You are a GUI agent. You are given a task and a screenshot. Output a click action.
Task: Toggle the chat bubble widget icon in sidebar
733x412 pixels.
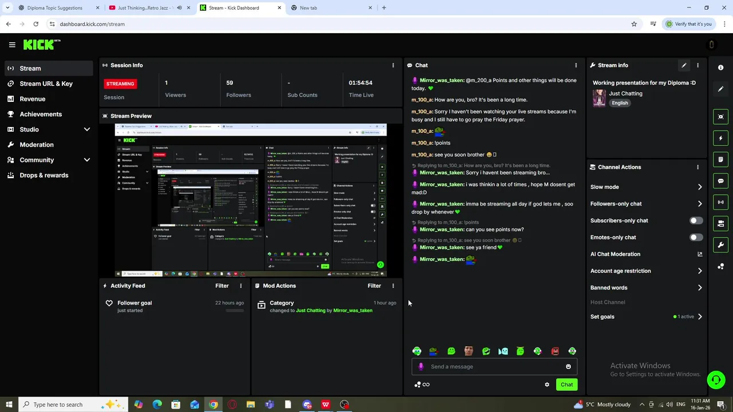[720, 181]
